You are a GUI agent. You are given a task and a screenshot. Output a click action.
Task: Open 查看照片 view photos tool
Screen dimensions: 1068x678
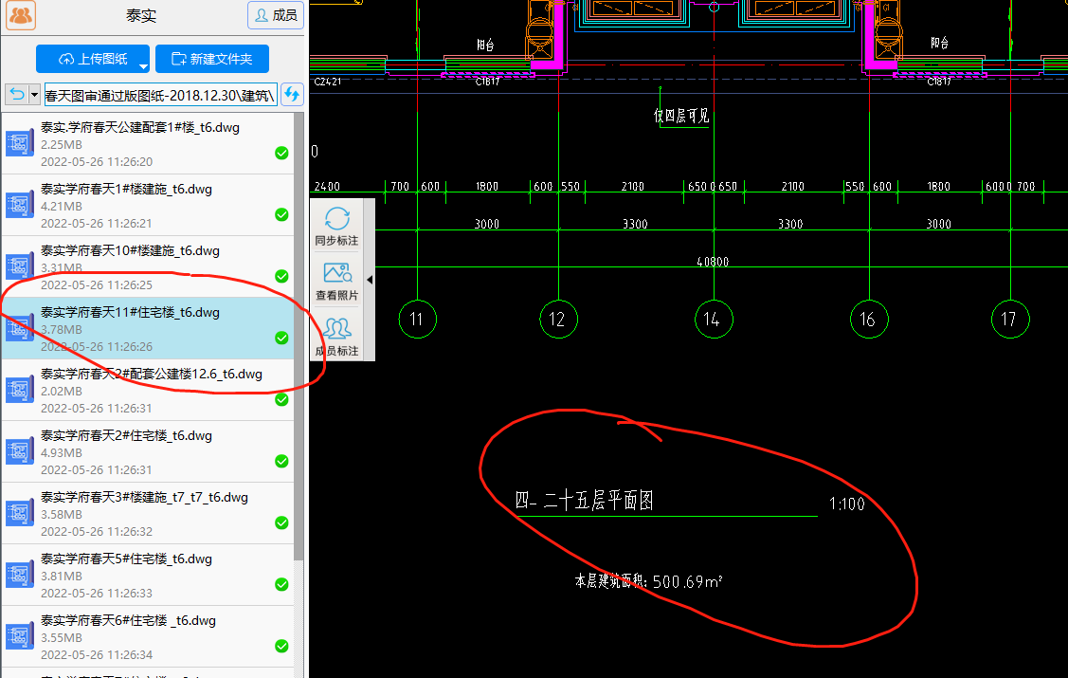click(336, 281)
